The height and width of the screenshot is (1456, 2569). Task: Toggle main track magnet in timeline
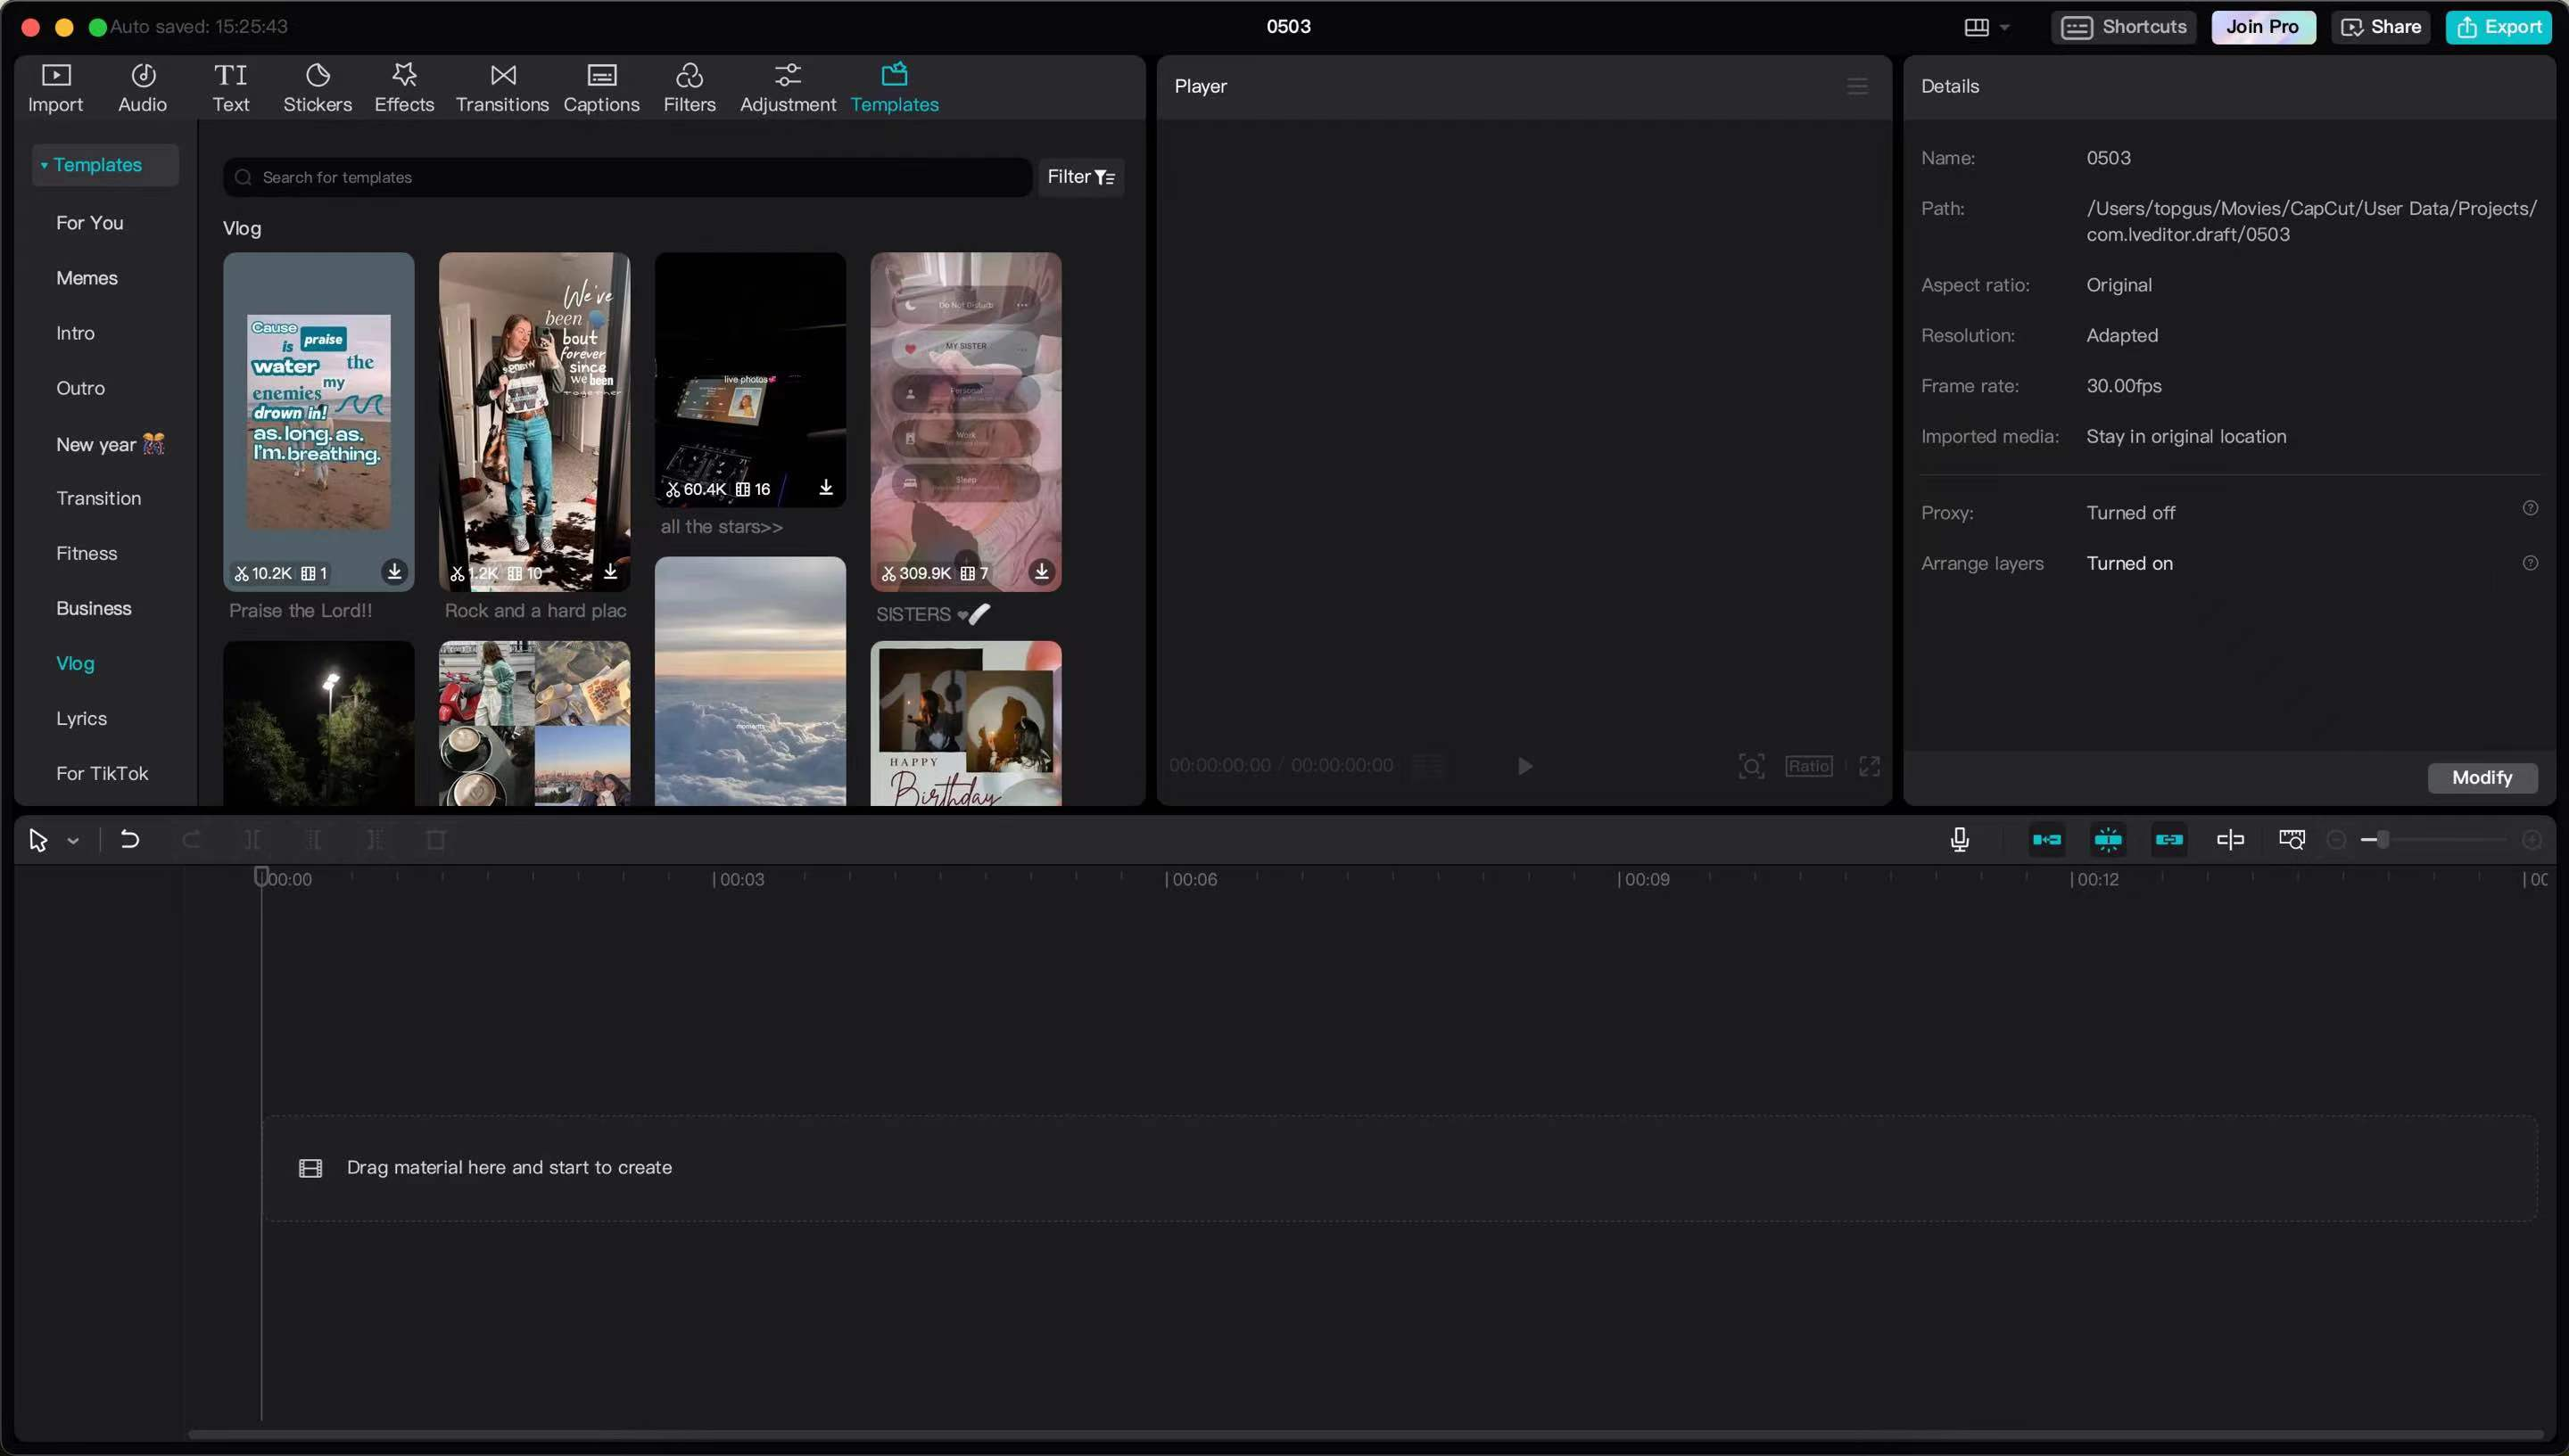click(x=2047, y=840)
